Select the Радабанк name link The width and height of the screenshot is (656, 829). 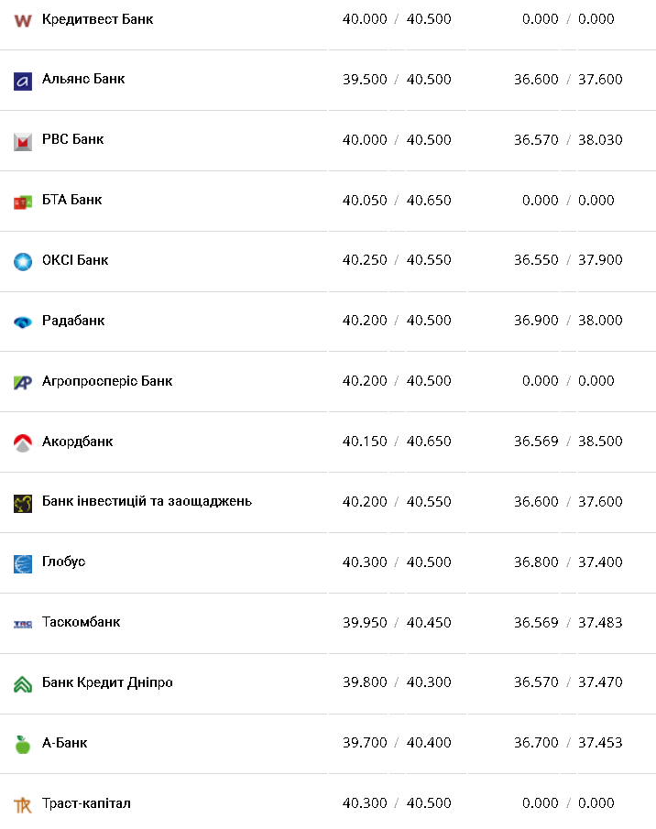pyautogui.click(x=73, y=321)
